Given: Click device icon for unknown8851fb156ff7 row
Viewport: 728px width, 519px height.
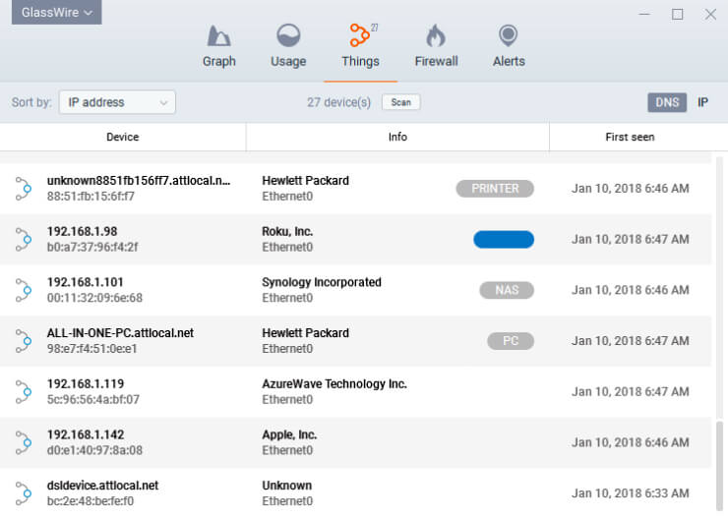Looking at the screenshot, I should point(24,189).
